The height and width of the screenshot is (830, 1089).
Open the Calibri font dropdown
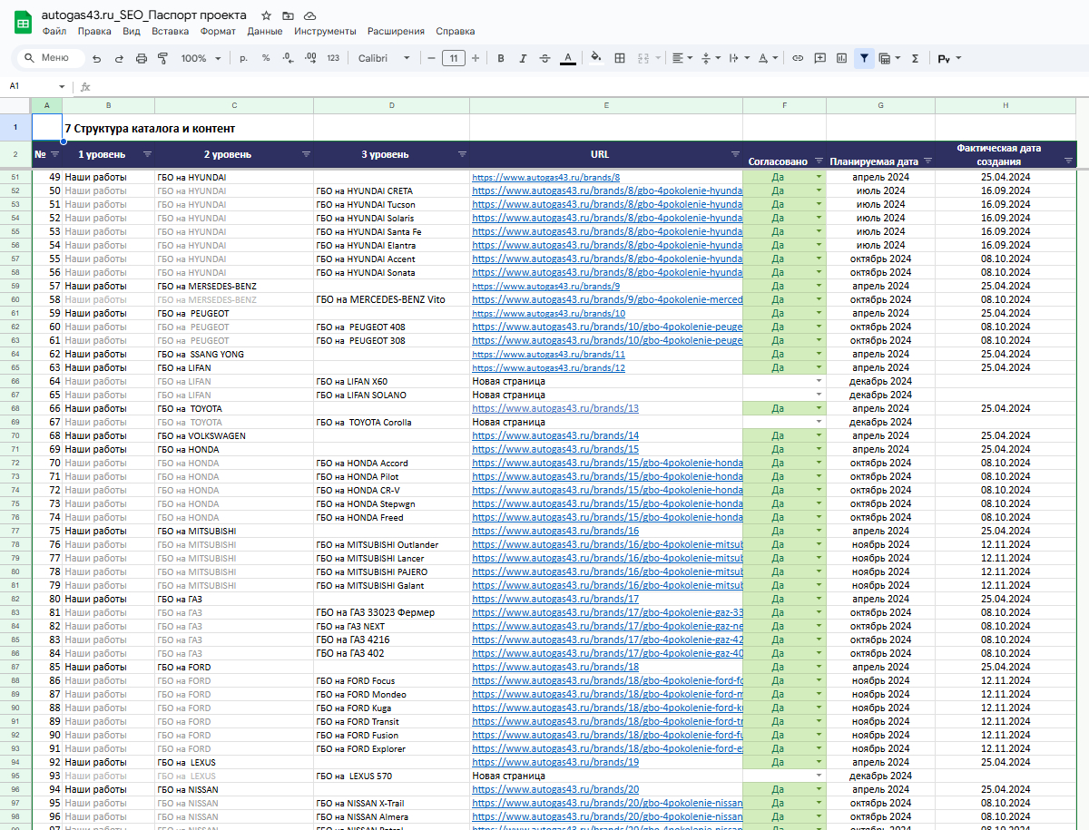pos(384,58)
